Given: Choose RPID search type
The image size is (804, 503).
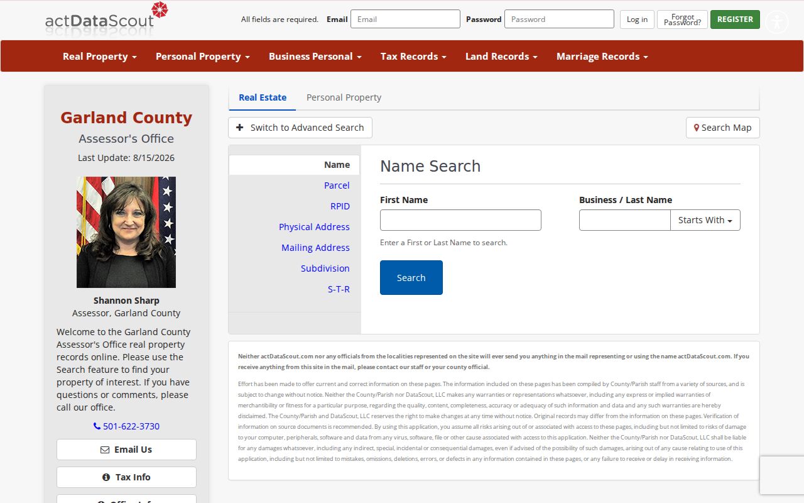Looking at the screenshot, I should pyautogui.click(x=340, y=206).
